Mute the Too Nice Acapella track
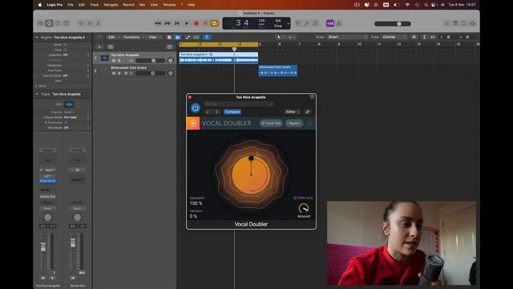The width and height of the screenshot is (513, 289). click(x=114, y=61)
